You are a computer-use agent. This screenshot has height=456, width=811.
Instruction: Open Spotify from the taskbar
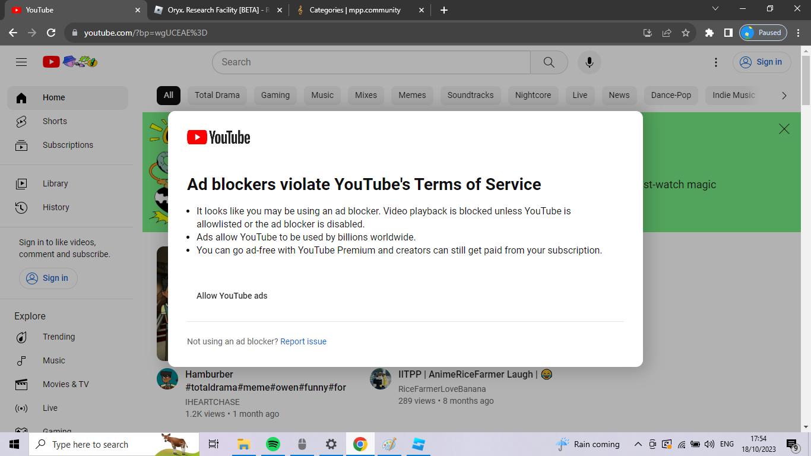click(273, 444)
